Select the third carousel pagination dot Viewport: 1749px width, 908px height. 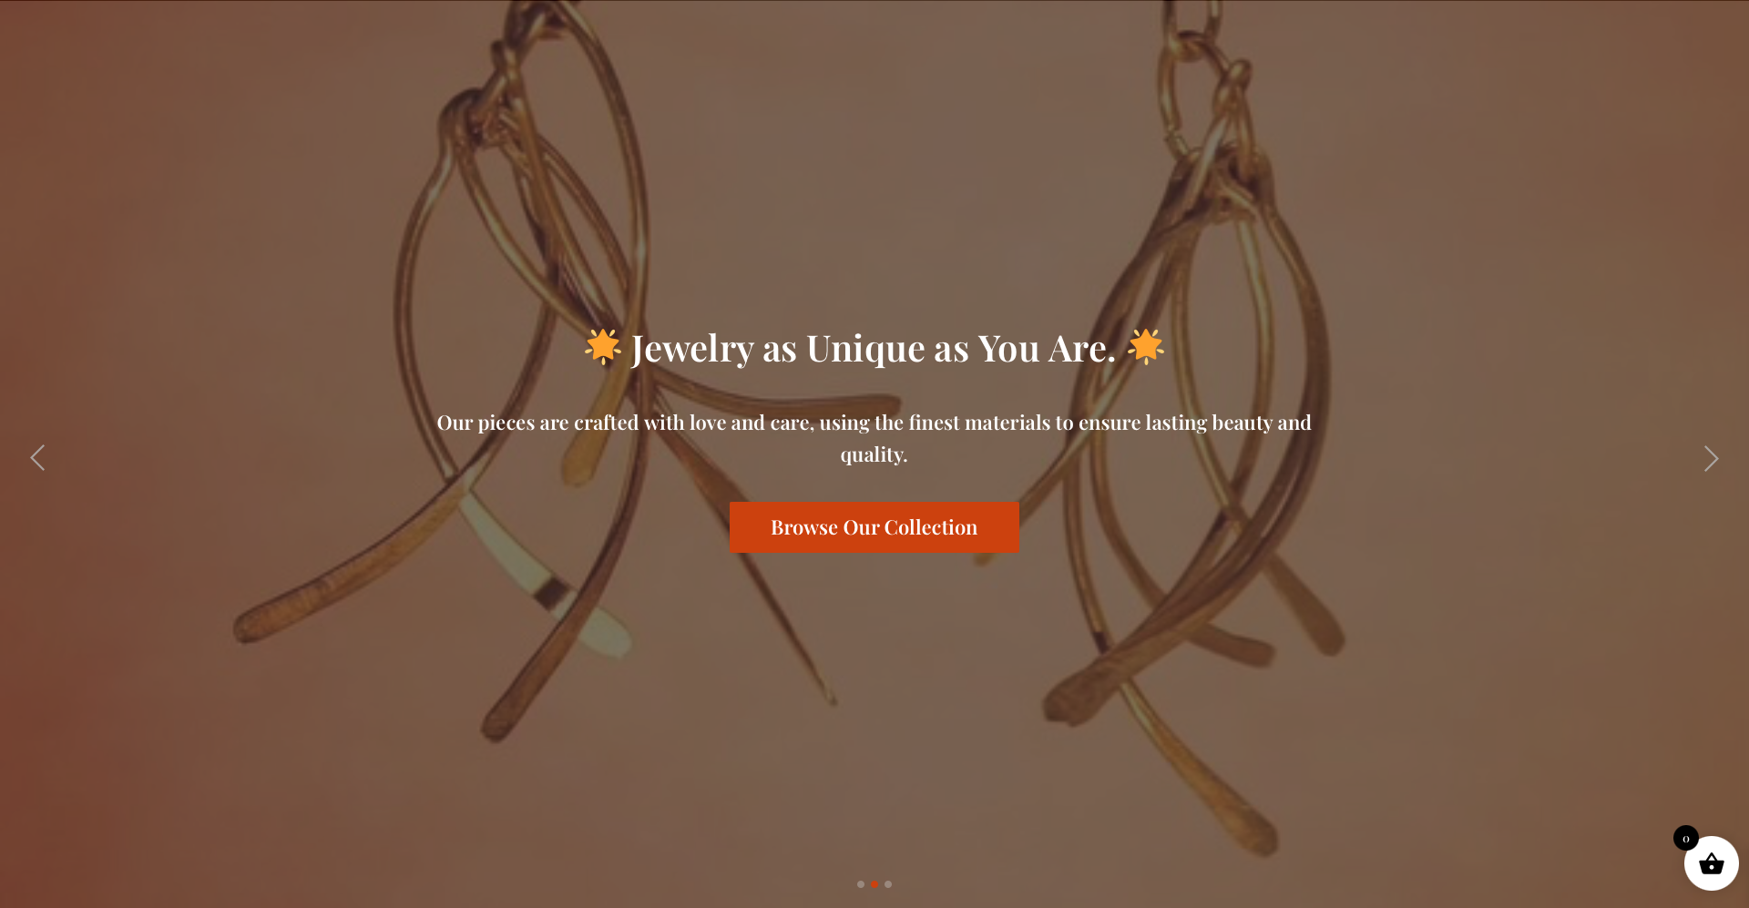pos(888,884)
